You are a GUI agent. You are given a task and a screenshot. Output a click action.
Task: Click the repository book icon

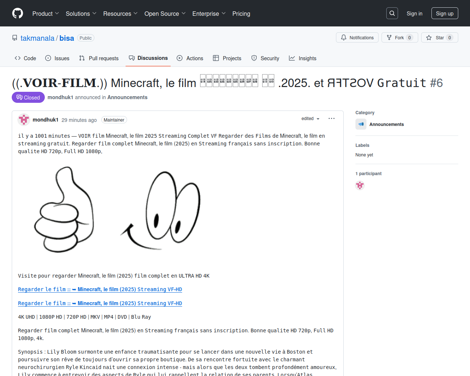15,38
